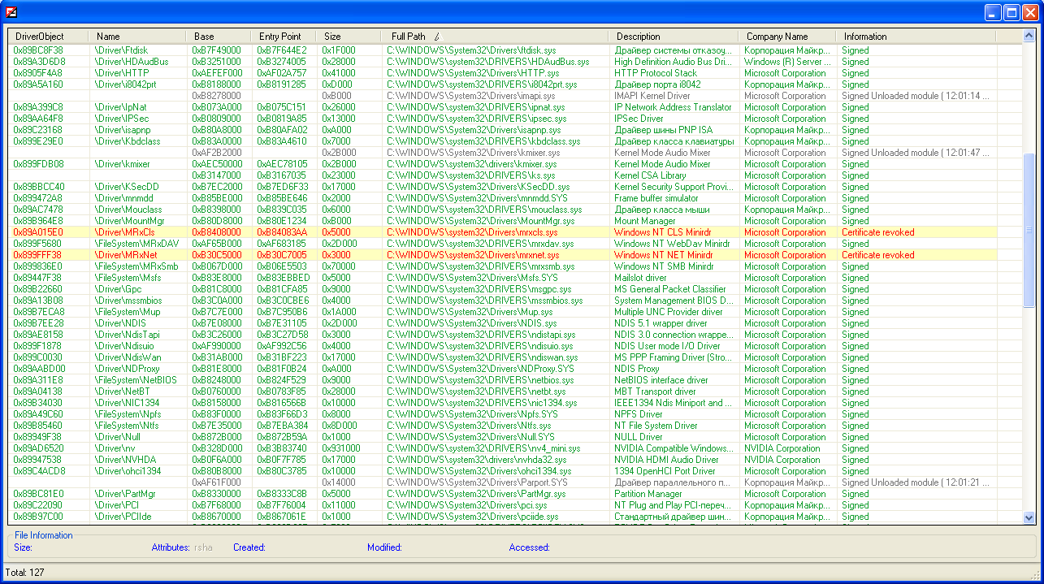This screenshot has height=584, width=1044.
Task: Click the Description column header
Action: [674, 37]
